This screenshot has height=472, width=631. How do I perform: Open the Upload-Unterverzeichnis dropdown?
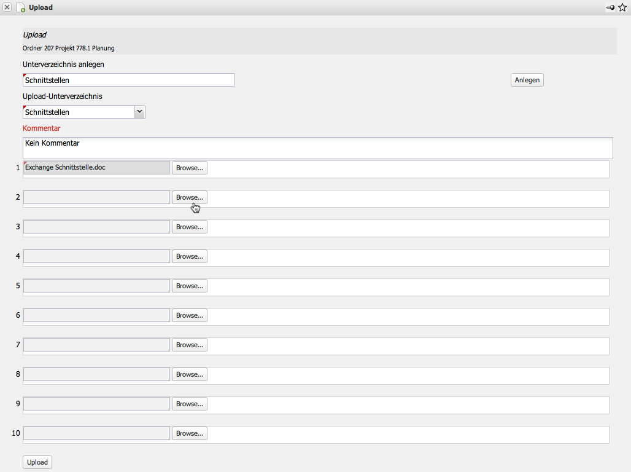tap(139, 112)
